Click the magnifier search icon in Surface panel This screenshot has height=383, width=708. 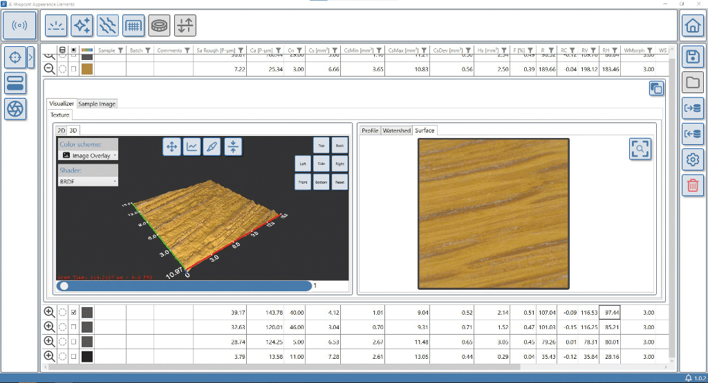pyautogui.click(x=640, y=148)
